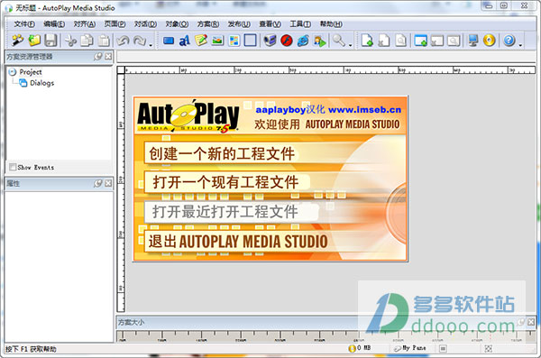Click the Help question mark icon
The image size is (541, 358).
[x=509, y=41]
